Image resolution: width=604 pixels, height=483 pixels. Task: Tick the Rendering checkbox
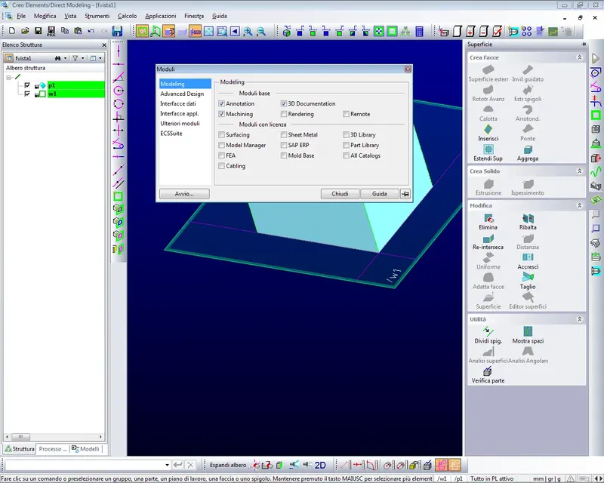point(284,114)
